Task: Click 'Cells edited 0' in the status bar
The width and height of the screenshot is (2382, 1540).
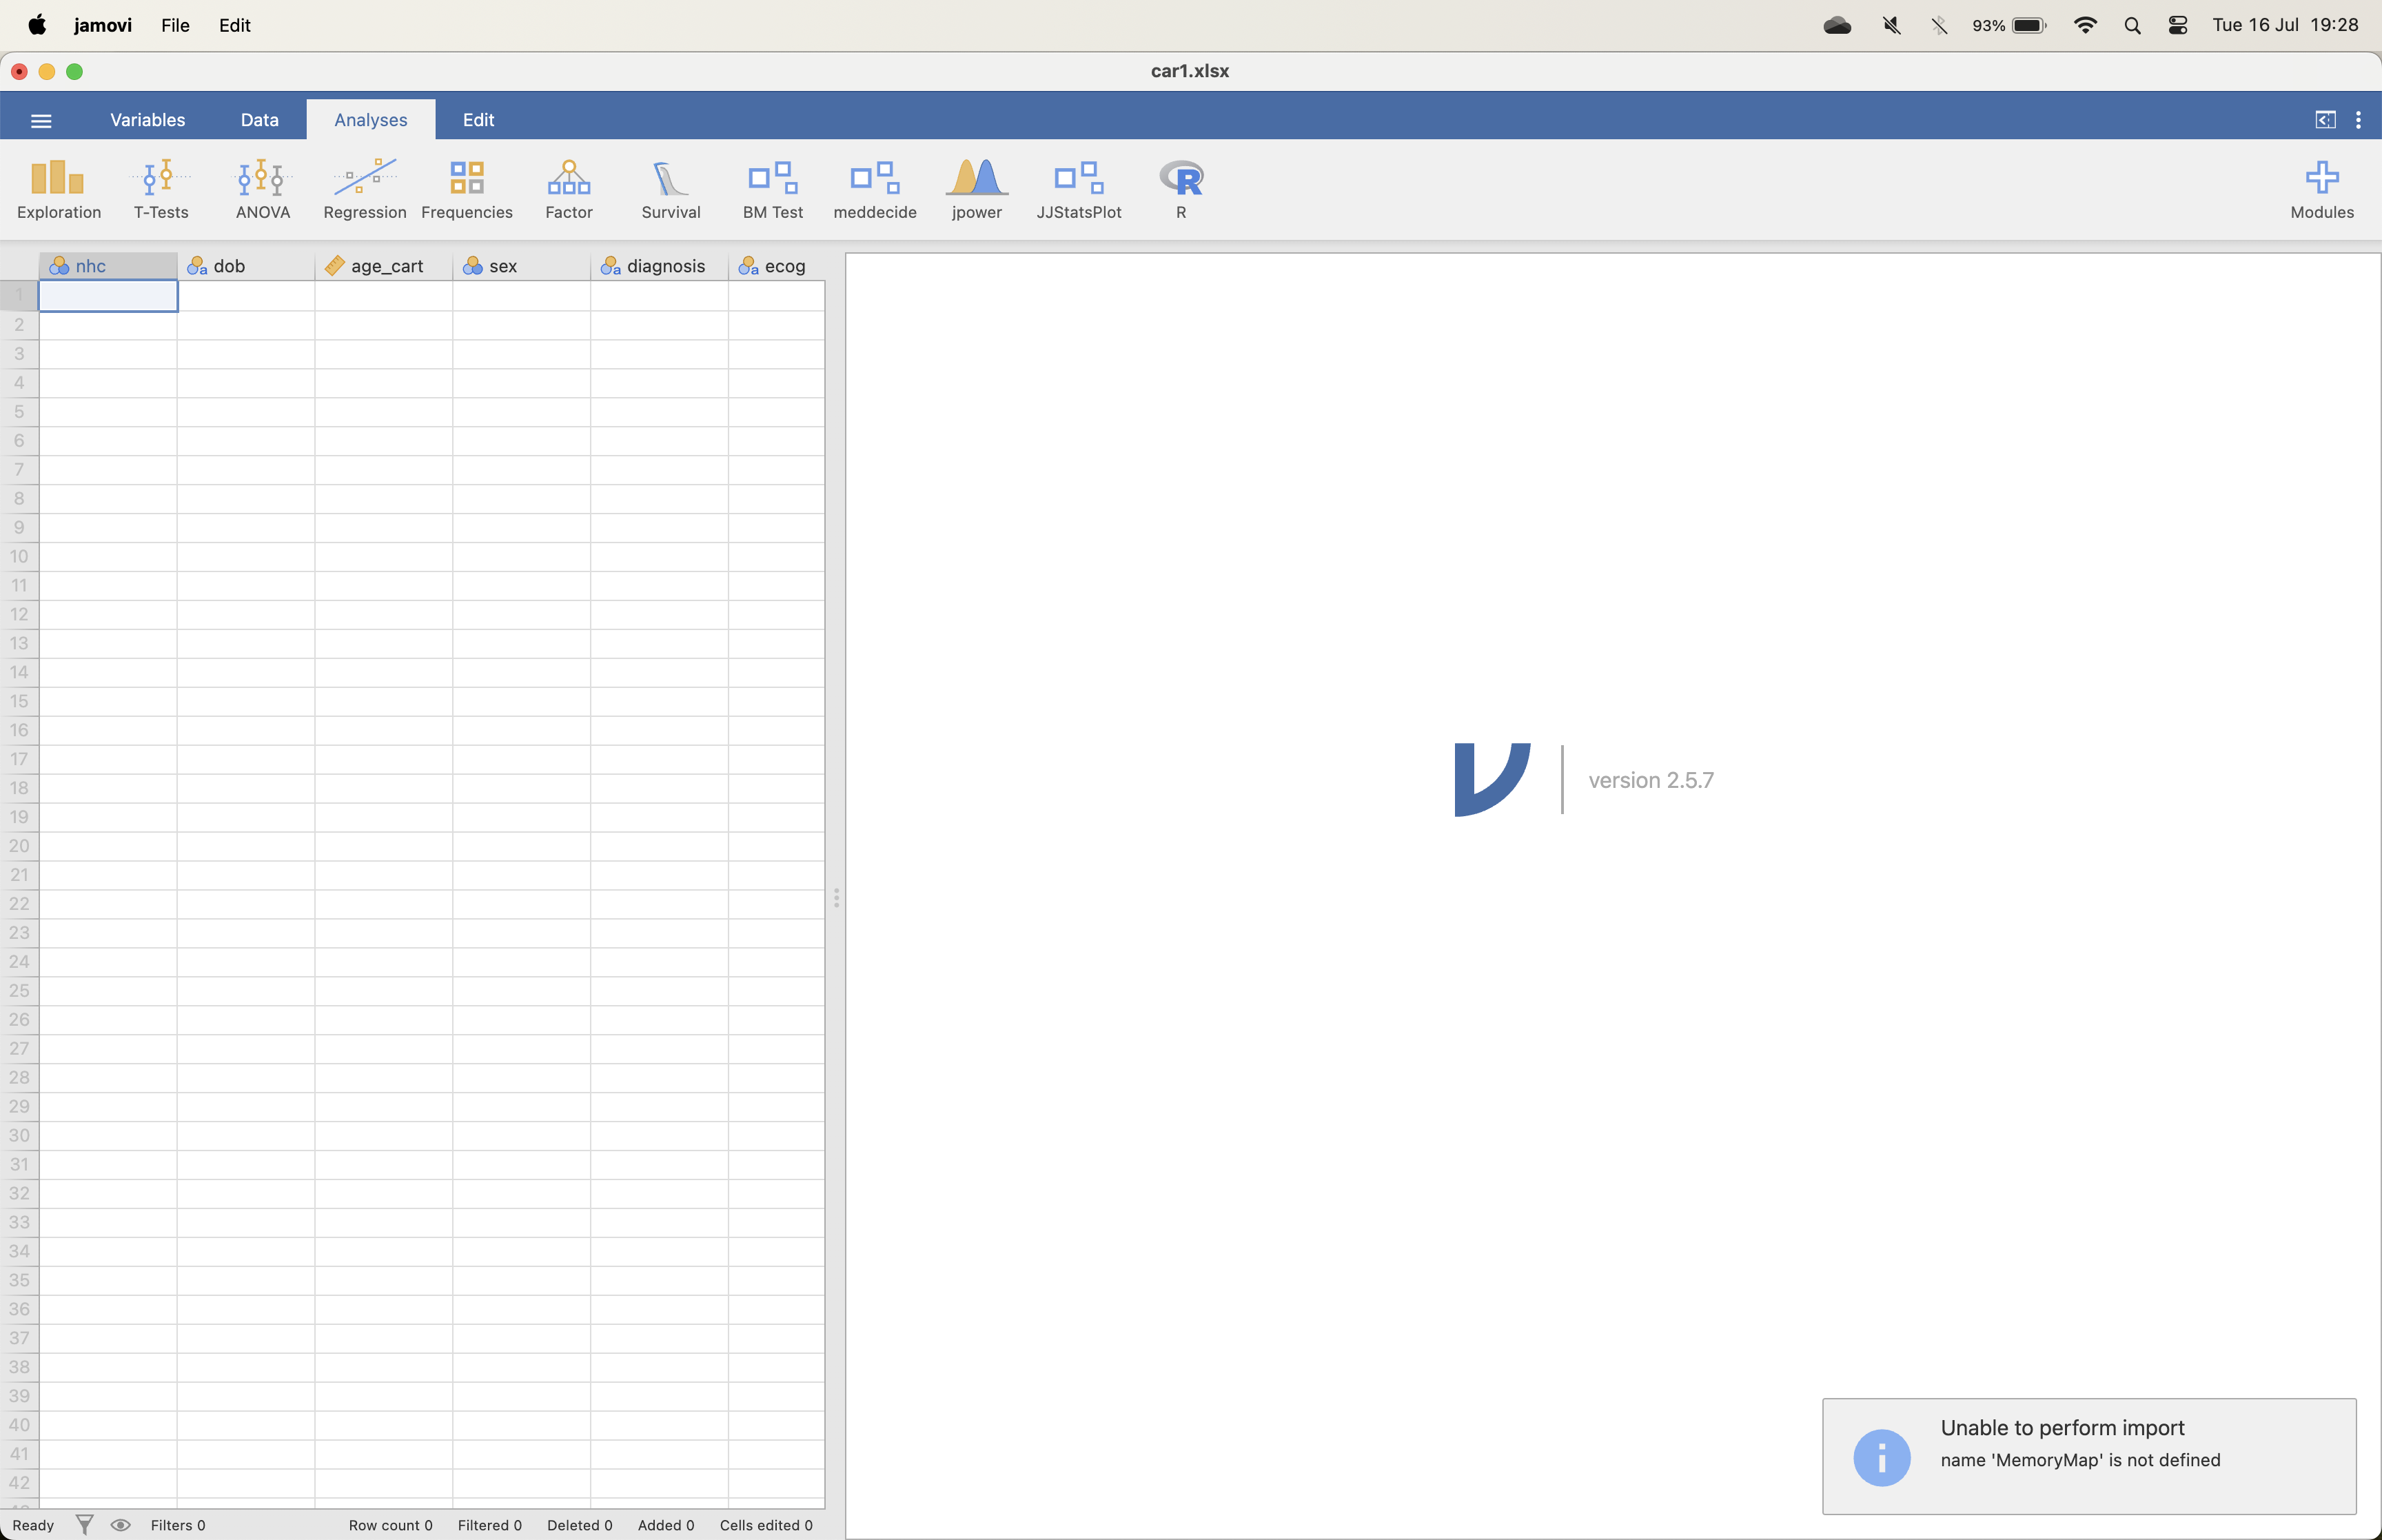Action: 766,1525
